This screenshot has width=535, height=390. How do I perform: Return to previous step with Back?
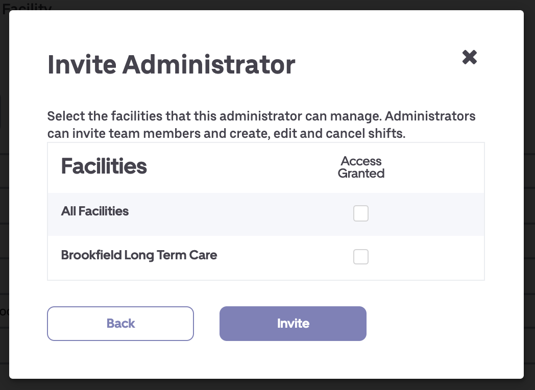tap(120, 323)
